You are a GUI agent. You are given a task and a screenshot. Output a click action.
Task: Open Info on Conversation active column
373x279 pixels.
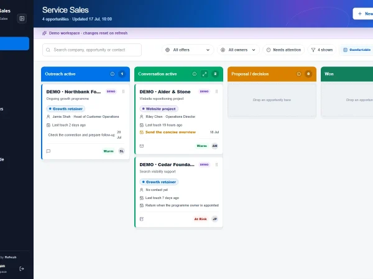(x=195, y=74)
